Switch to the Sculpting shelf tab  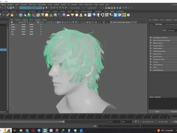(5, 11)
